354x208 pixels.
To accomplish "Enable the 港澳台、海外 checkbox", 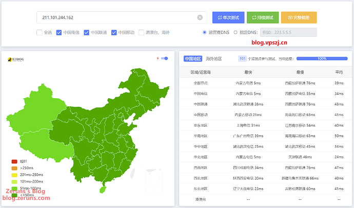I will [x=141, y=33].
